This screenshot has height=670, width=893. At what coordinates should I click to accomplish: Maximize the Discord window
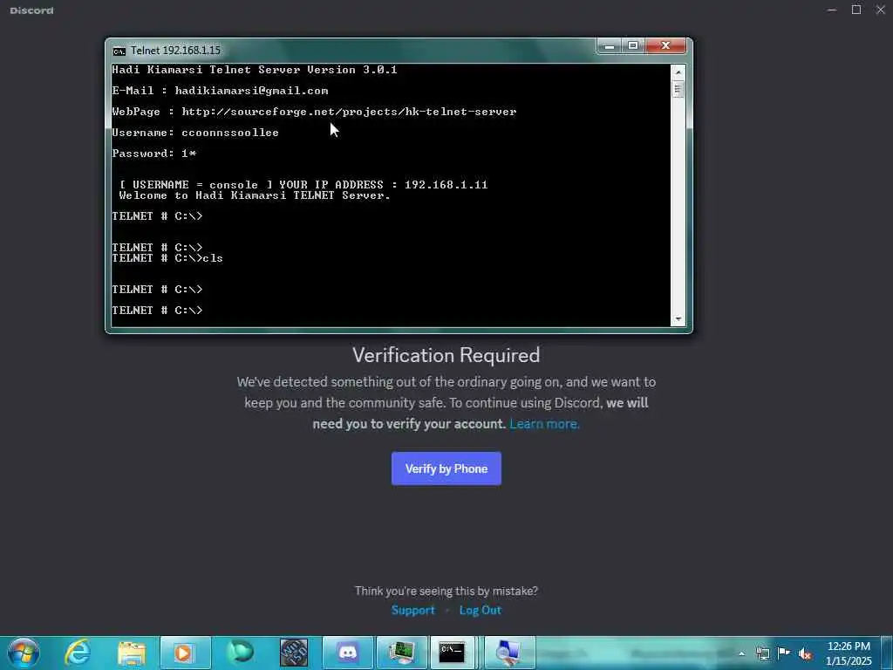pyautogui.click(x=856, y=10)
